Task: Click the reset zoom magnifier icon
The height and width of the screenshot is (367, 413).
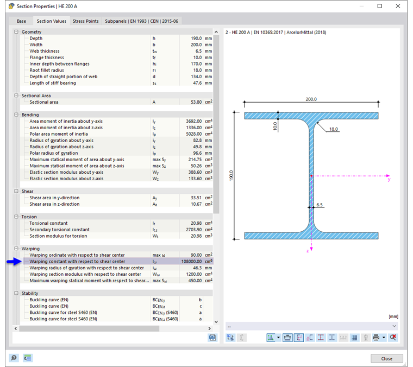Action: point(393,337)
